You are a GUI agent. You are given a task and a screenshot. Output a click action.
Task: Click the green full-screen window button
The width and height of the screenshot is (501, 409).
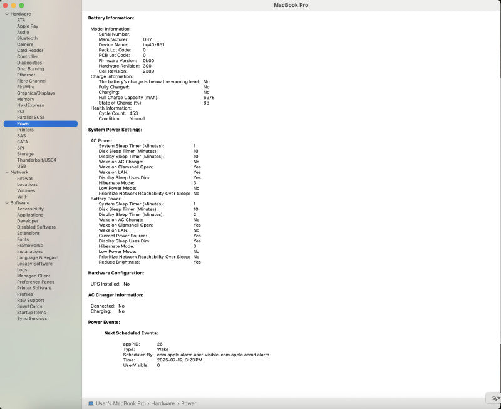[x=21, y=5]
